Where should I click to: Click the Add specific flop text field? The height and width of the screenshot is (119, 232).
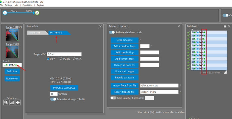click(149, 52)
